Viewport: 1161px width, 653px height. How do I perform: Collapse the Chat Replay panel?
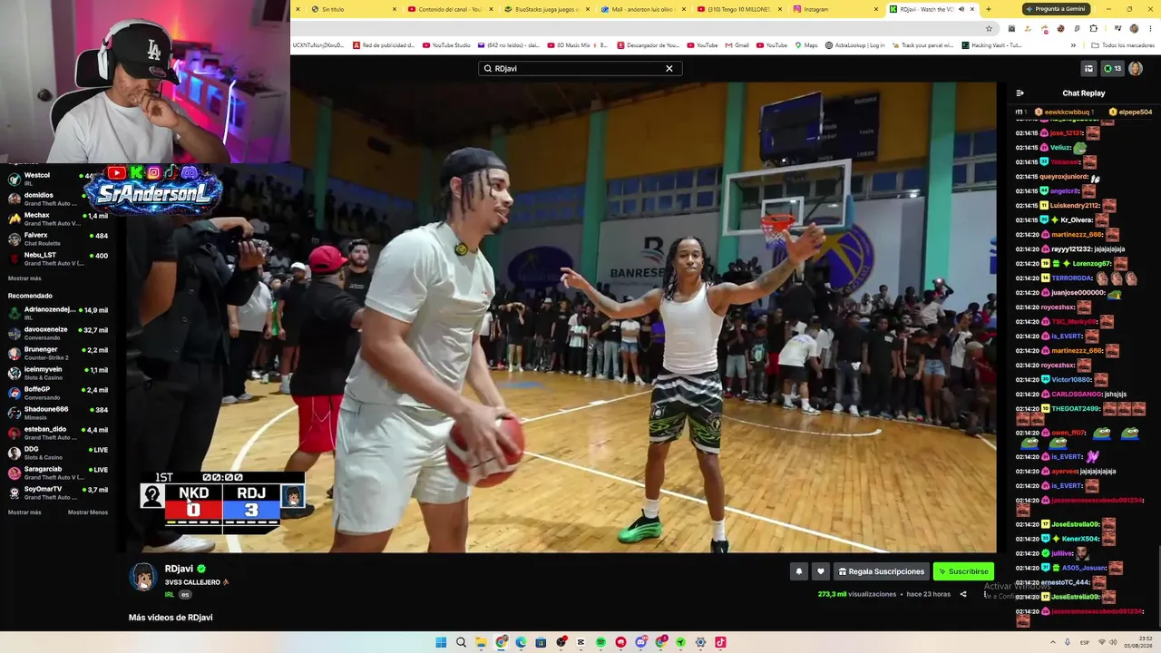(x=1020, y=93)
